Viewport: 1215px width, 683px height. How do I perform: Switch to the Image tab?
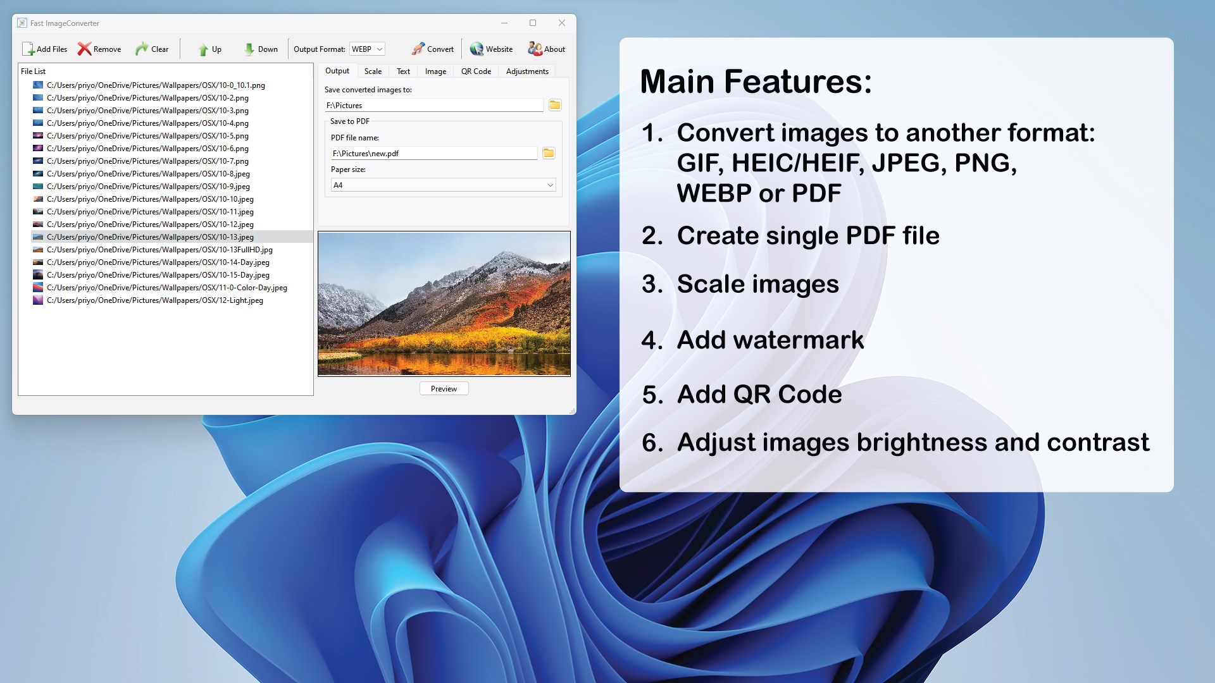pos(435,71)
